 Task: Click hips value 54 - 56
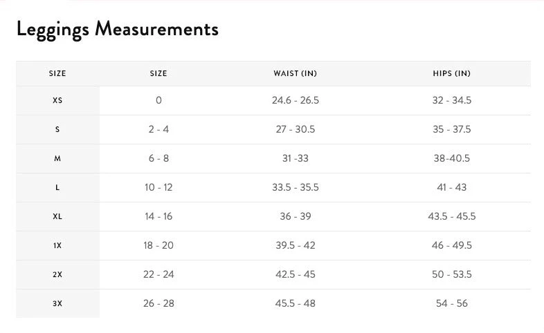[x=451, y=303]
